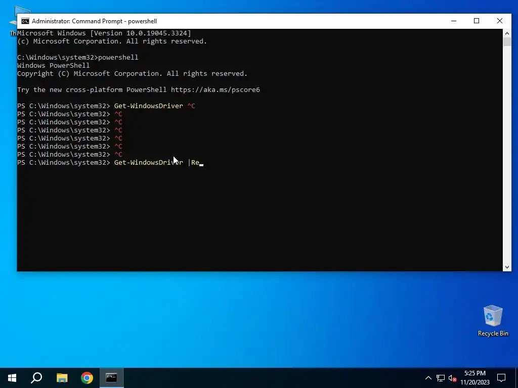Open the Windows Start menu

(x=12, y=378)
